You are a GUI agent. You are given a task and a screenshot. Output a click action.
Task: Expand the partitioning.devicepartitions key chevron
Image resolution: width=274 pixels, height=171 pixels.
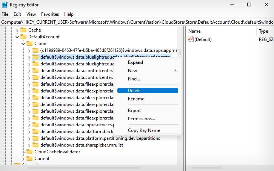click(29, 139)
